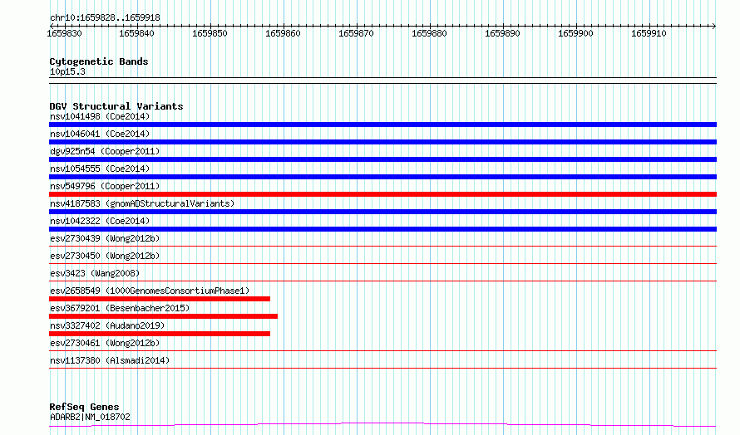Click red bar under esv2658549

click(160, 299)
